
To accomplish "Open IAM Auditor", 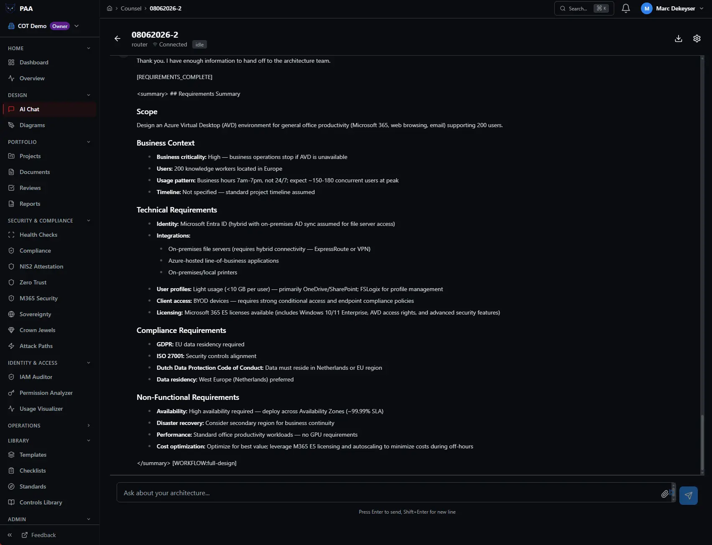I will pos(50,377).
